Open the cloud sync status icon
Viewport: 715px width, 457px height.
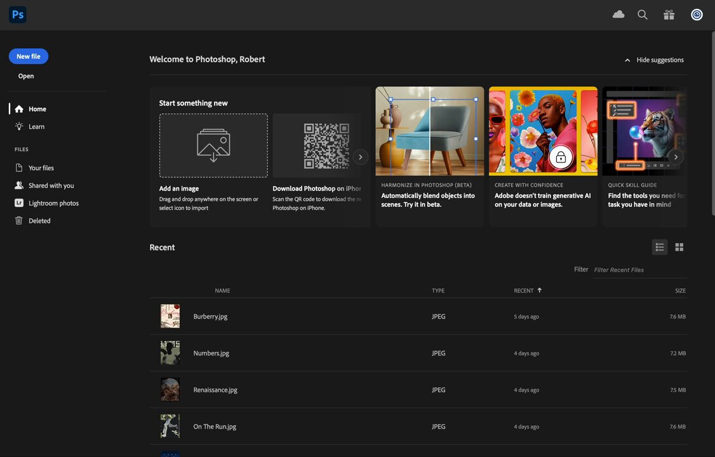pyautogui.click(x=618, y=15)
